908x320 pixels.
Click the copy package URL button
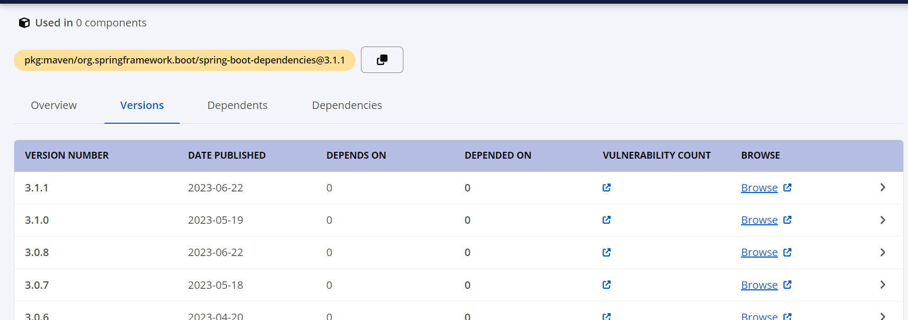click(x=382, y=60)
